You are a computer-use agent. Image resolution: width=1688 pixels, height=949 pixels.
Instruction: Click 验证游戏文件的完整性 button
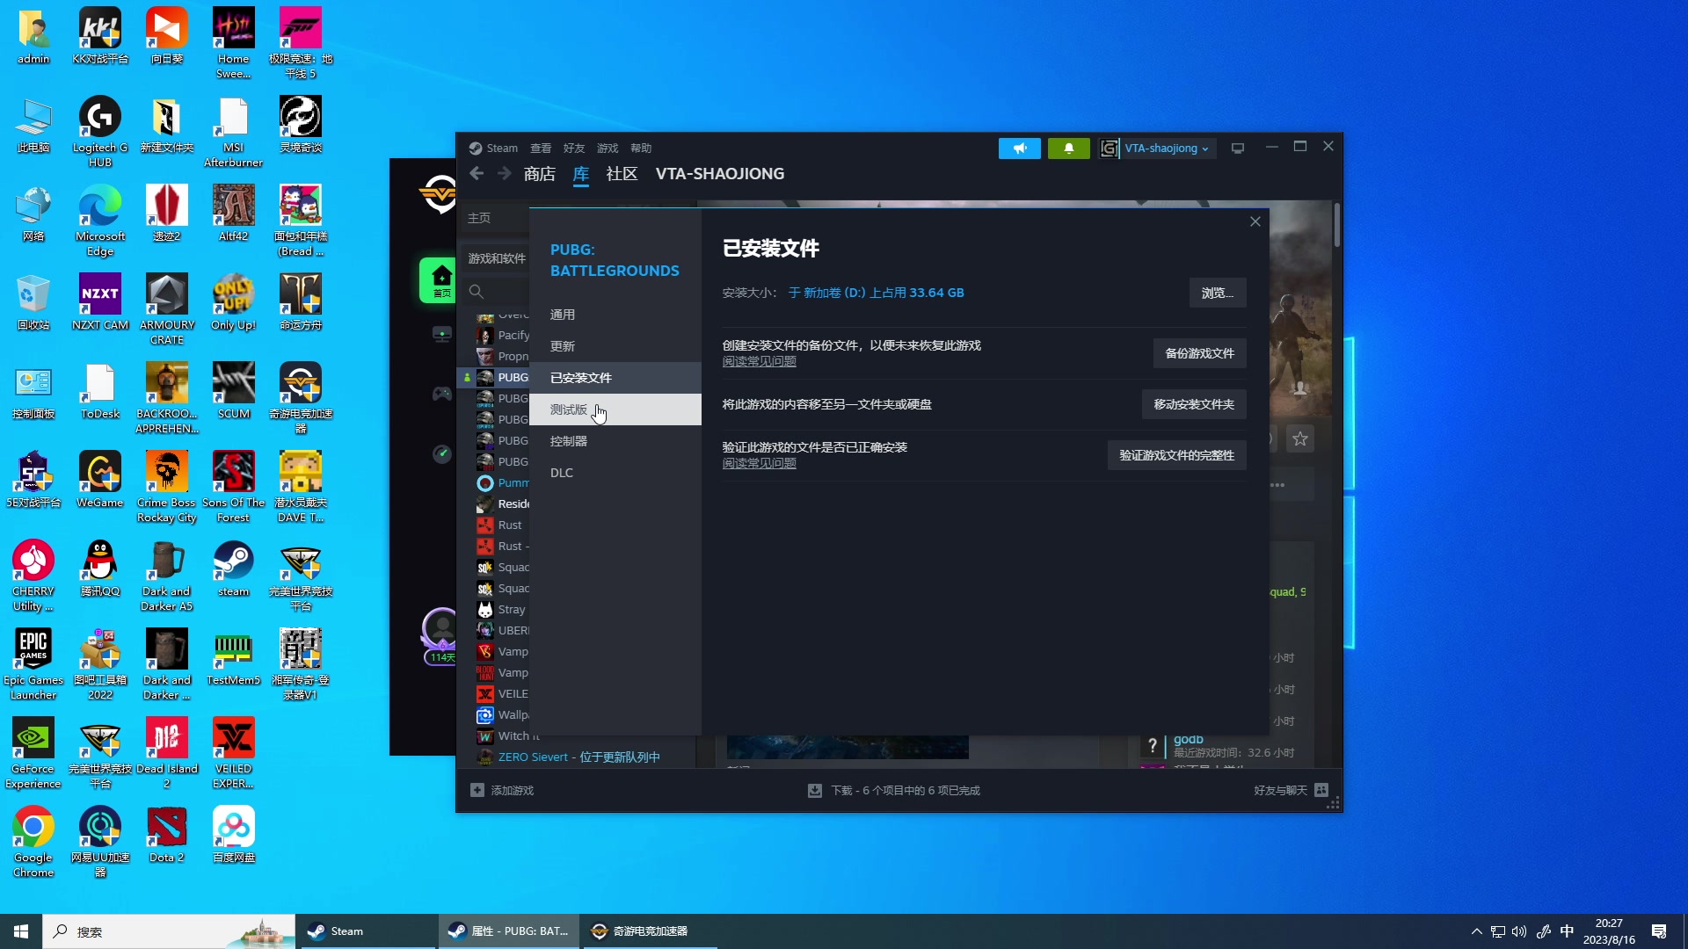click(x=1176, y=454)
